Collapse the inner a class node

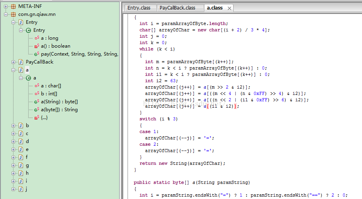(x=21, y=78)
